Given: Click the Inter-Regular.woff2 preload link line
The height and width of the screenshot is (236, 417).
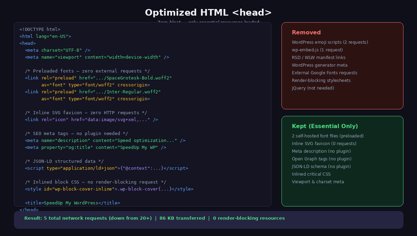Looking at the screenshot, I should 93,92.
